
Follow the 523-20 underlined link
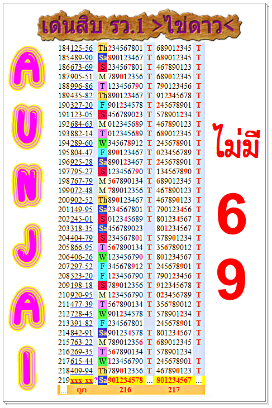[x=82, y=276]
